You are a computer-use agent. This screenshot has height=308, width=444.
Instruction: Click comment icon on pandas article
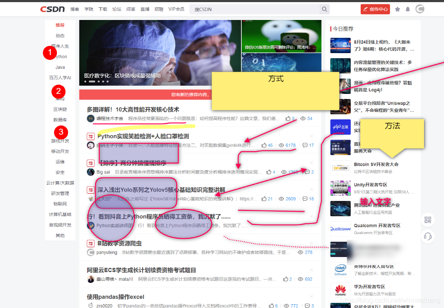307,306
